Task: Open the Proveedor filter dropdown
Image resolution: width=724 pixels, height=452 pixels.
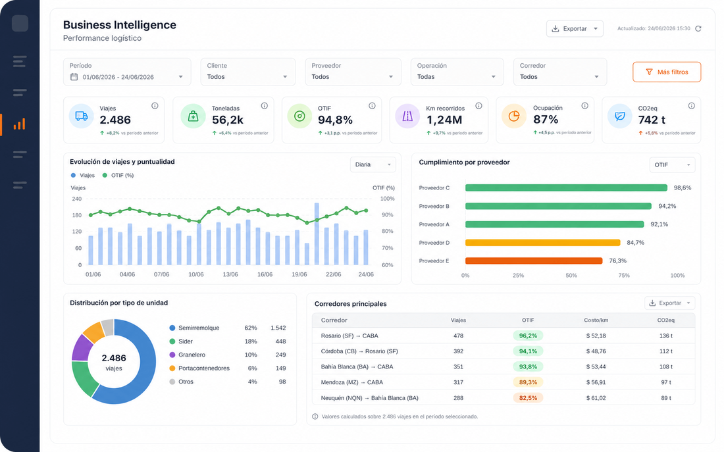Action: click(353, 72)
